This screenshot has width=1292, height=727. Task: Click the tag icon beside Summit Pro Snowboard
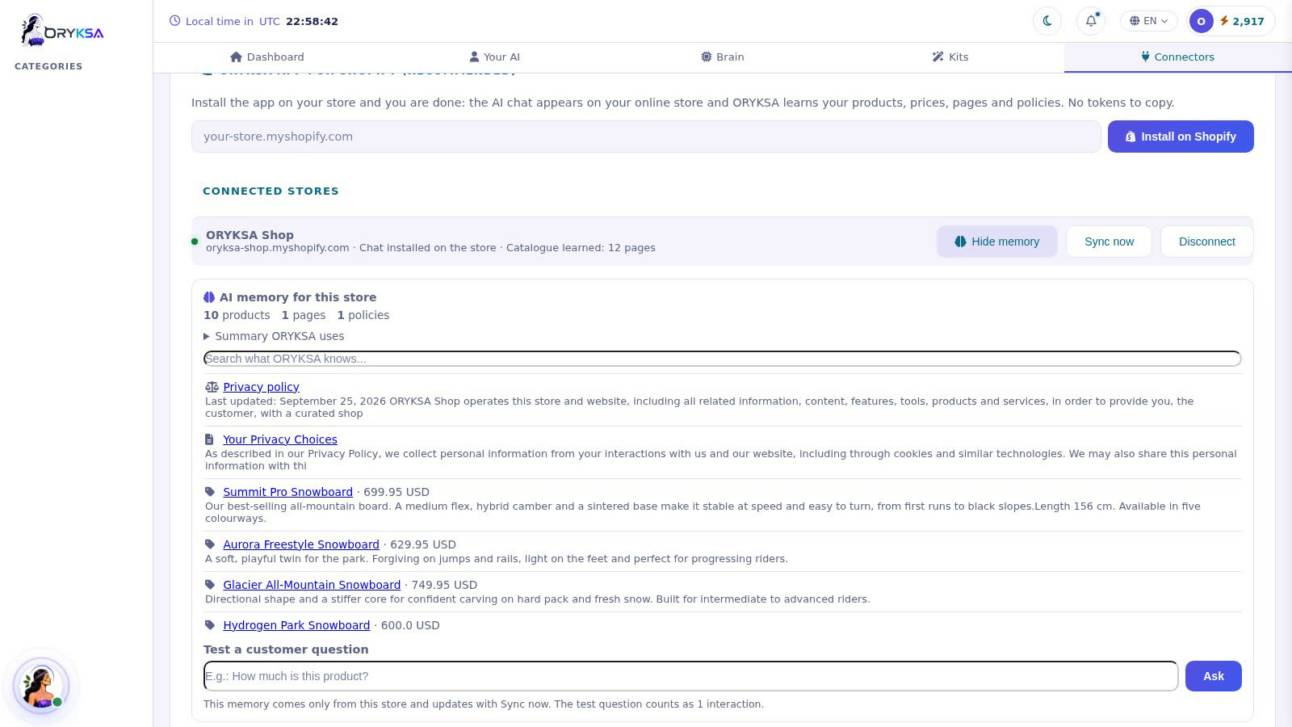(x=210, y=492)
